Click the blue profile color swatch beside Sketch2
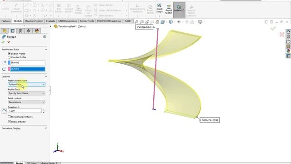 [9, 63]
